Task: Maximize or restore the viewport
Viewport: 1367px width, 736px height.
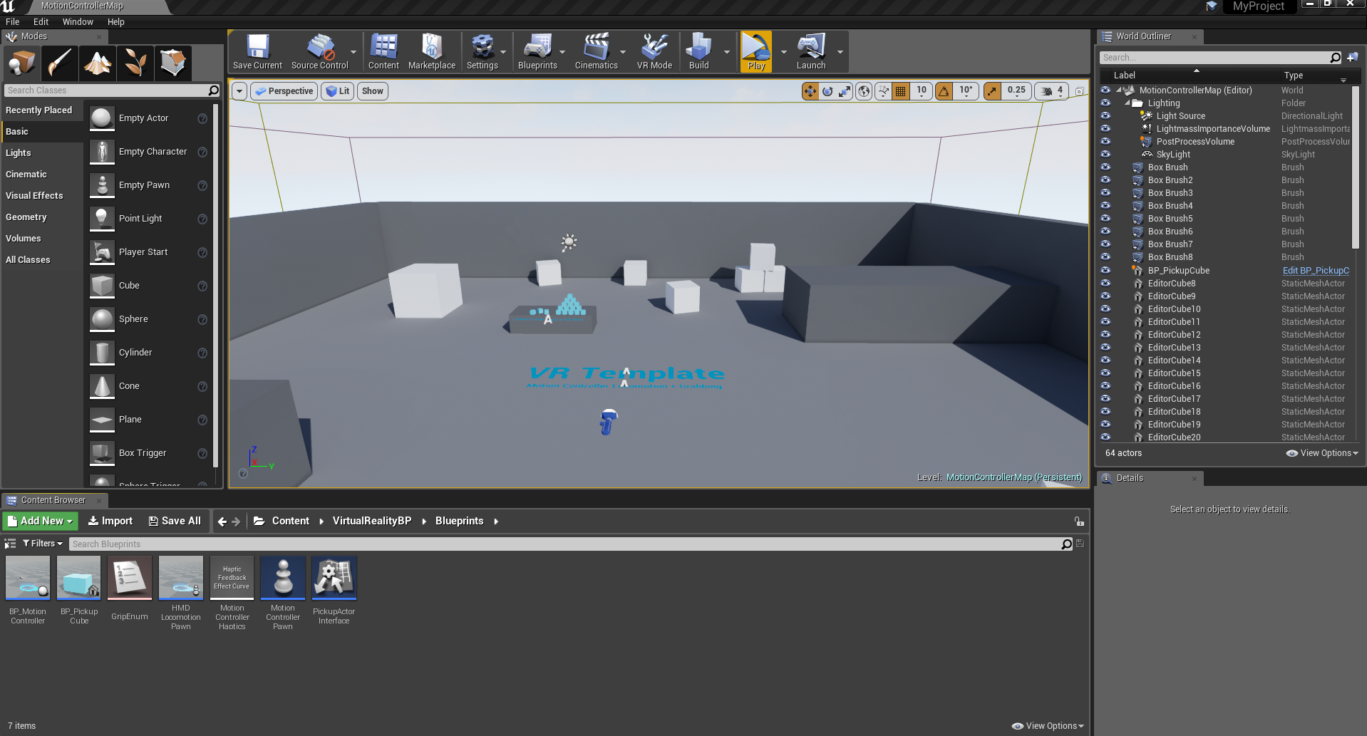Action: pos(1080,91)
